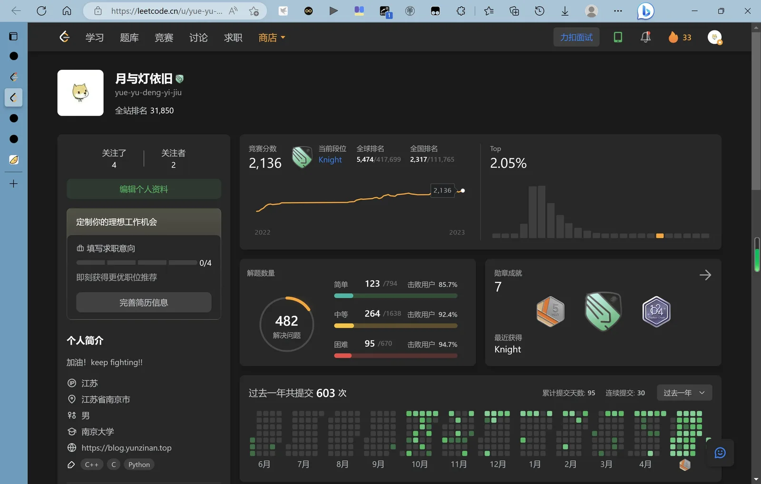Viewport: 761px width, 484px height.
Task: Open the browser Favorites list
Action: click(489, 11)
